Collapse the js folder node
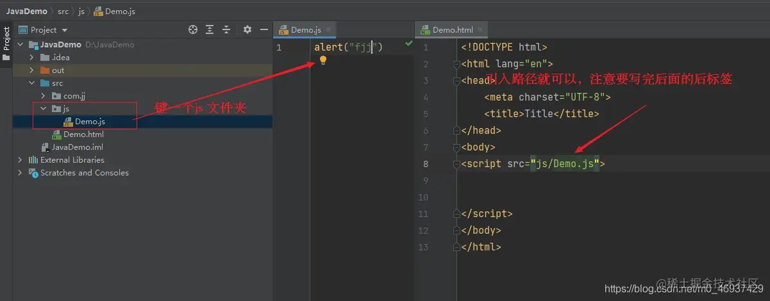Viewport: 770px width, 301px height. click(44, 109)
